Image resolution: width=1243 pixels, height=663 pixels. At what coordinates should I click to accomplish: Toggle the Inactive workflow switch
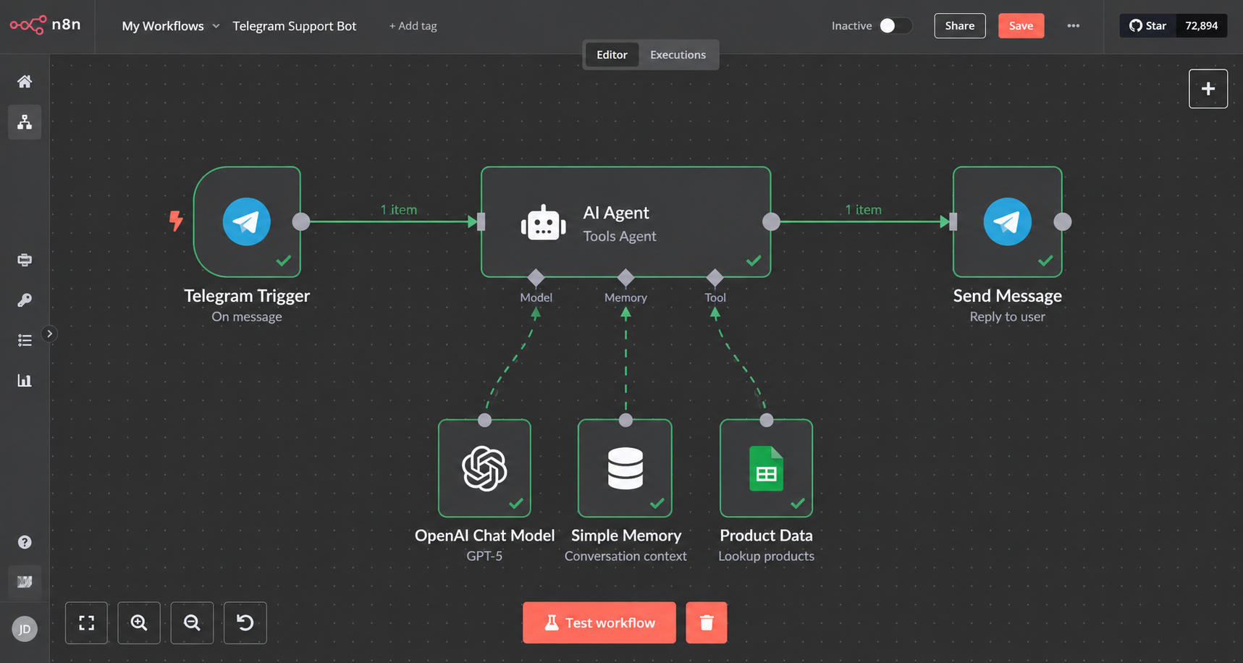(x=896, y=25)
